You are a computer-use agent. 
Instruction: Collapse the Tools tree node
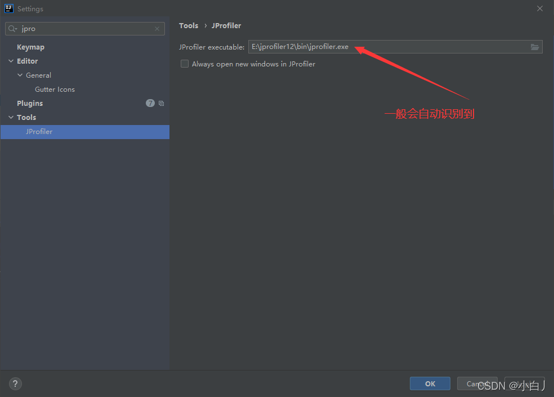click(x=11, y=117)
